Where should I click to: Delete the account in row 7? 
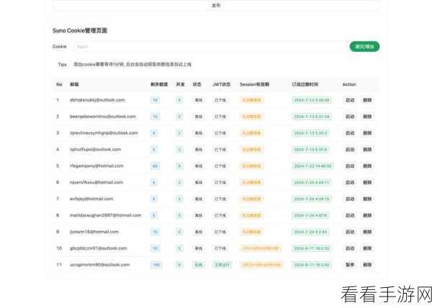coord(367,199)
